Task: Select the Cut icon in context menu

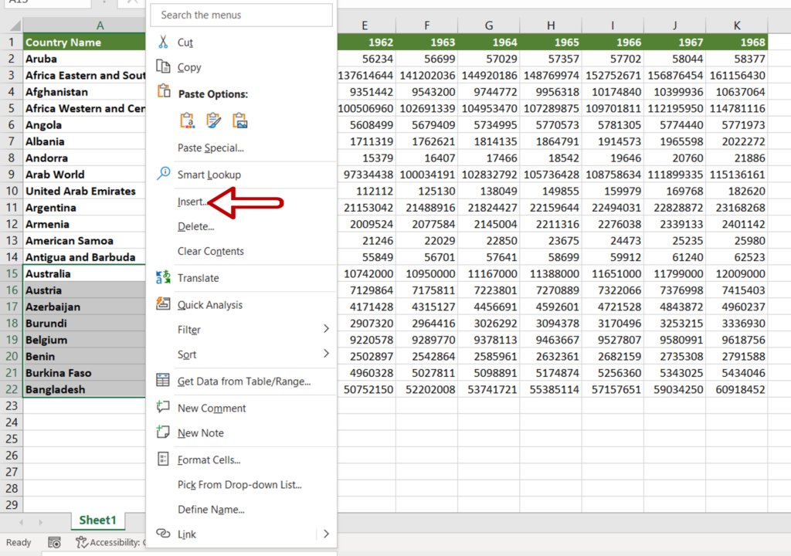Action: (x=165, y=40)
